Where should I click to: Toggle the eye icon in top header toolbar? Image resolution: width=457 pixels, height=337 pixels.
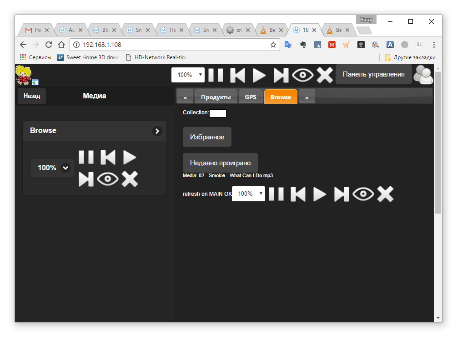point(303,75)
